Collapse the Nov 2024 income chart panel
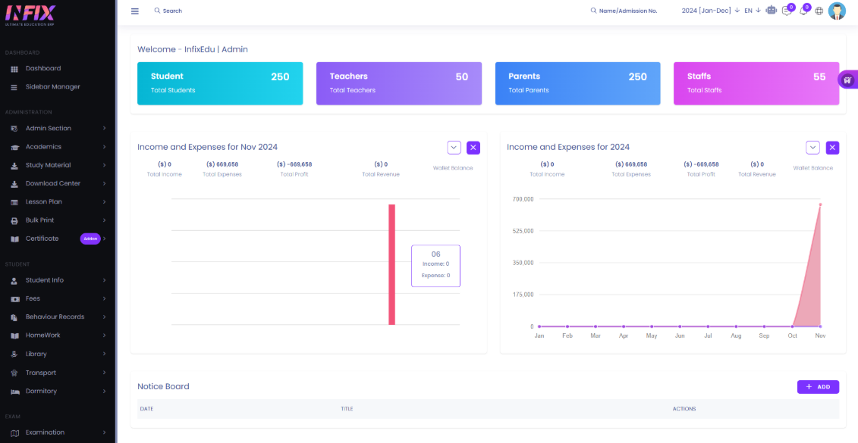This screenshot has height=443, width=858. [x=454, y=148]
